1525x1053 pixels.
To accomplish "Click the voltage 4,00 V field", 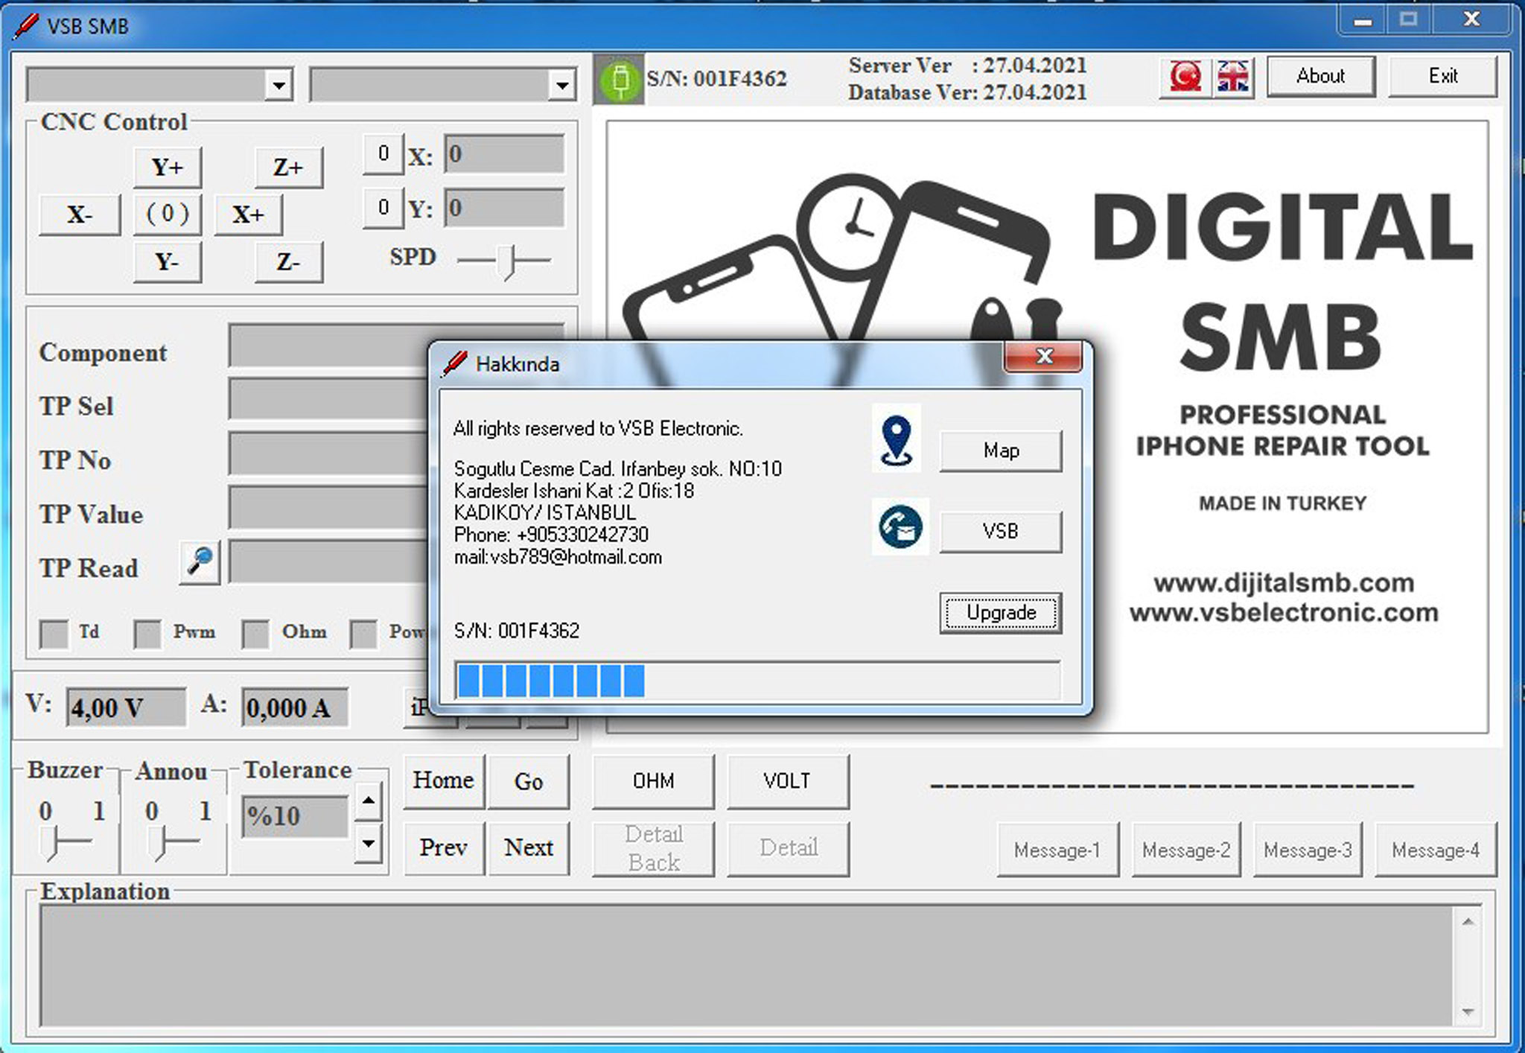I will point(126,707).
